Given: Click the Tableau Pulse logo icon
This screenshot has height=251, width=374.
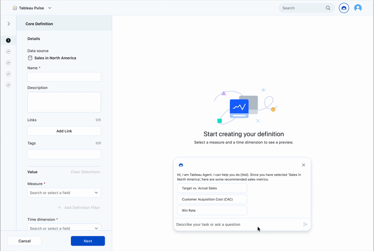Looking at the screenshot, I should click(x=15, y=8).
